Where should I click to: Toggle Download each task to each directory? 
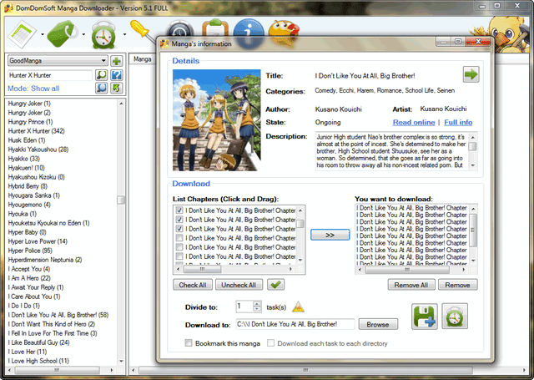pos(270,343)
